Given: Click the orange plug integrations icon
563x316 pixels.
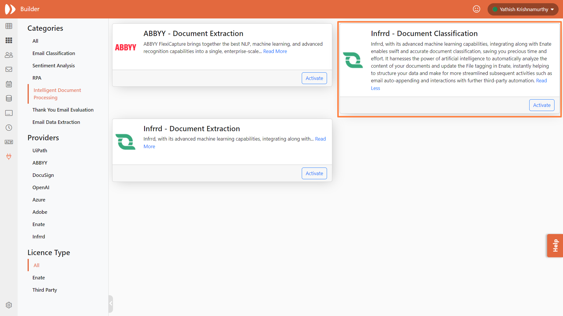Looking at the screenshot, I should pos(9,156).
